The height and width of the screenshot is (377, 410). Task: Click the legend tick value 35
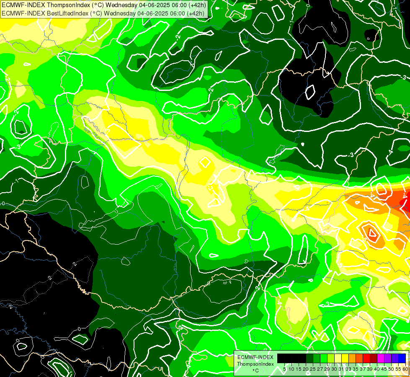(x=356, y=369)
